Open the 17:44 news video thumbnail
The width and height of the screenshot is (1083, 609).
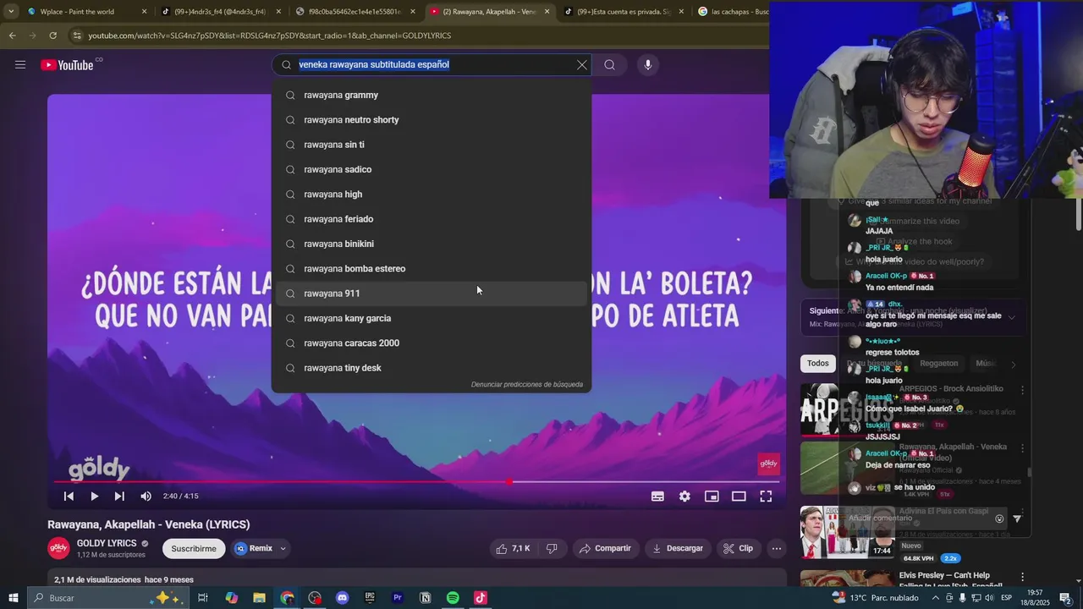[846, 532]
